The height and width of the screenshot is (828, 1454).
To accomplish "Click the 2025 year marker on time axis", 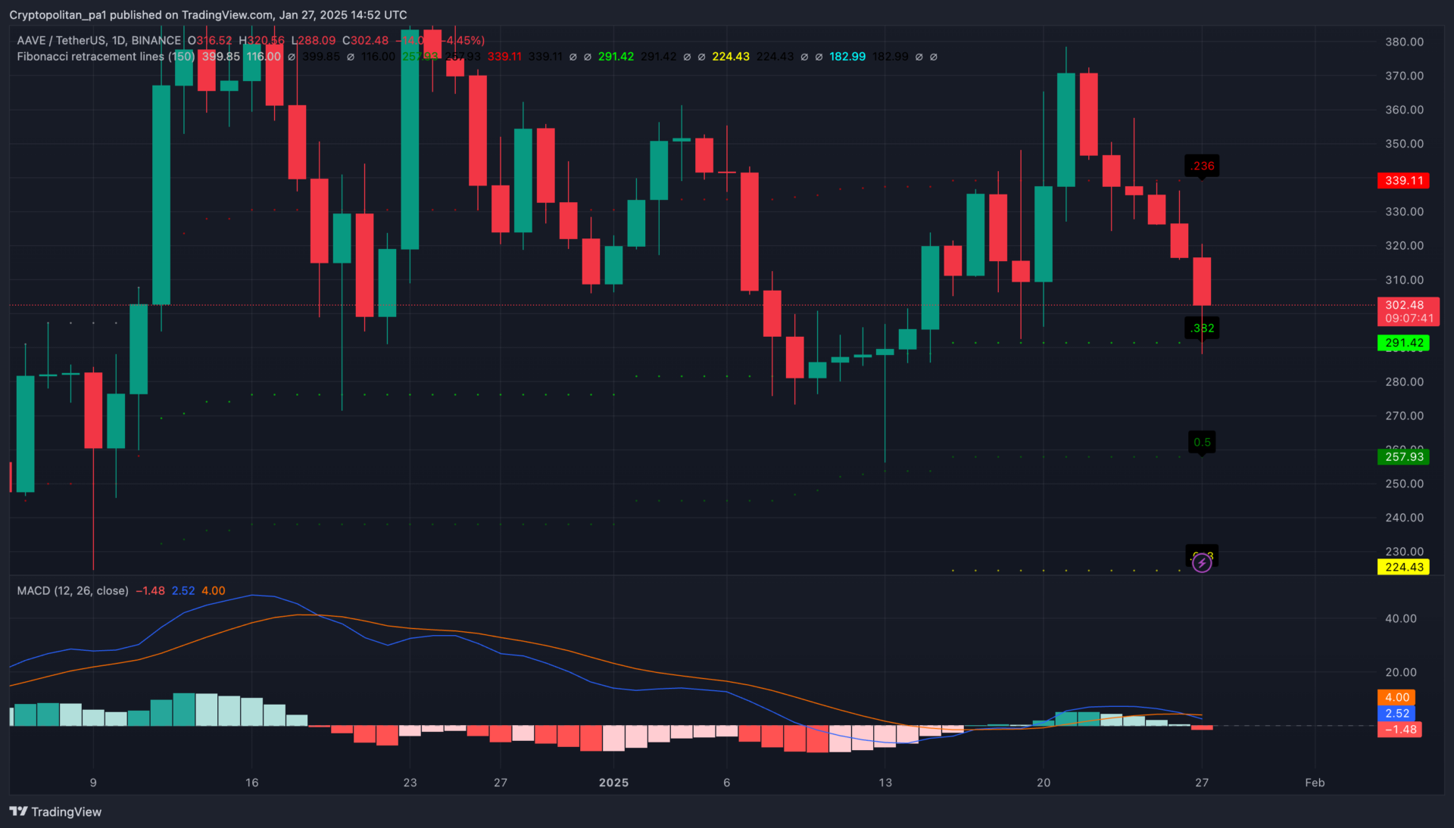I will [x=613, y=783].
